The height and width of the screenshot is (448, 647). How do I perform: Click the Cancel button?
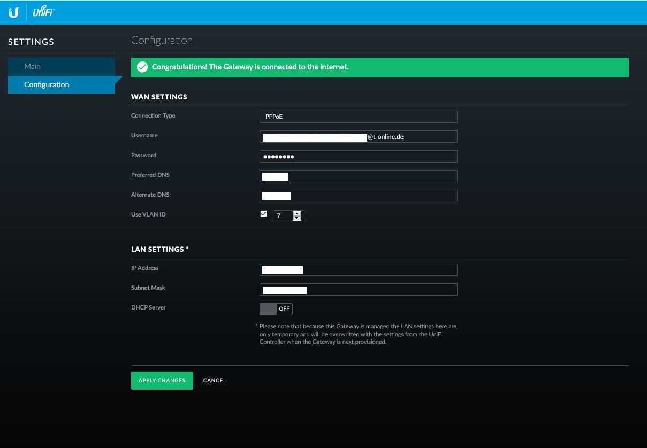click(x=215, y=381)
